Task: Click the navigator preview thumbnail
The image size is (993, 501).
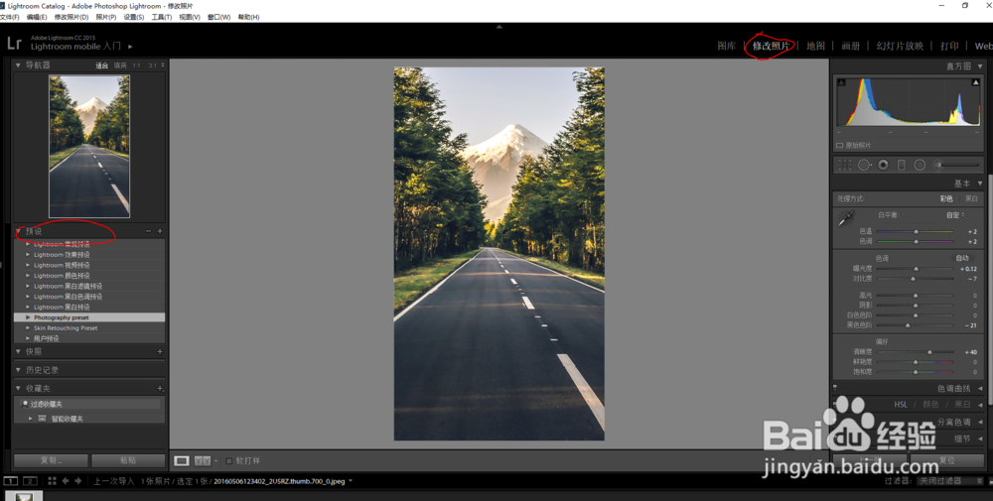Action: pos(89,147)
